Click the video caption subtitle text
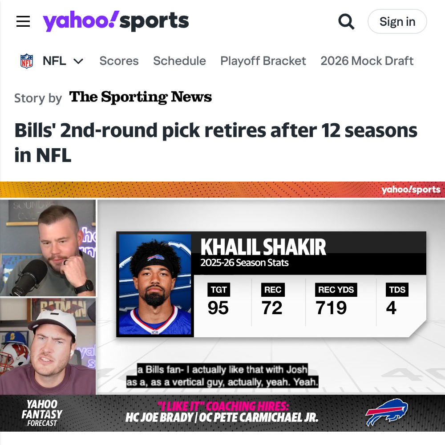Screen dimensions: 445x445 (x=222, y=376)
